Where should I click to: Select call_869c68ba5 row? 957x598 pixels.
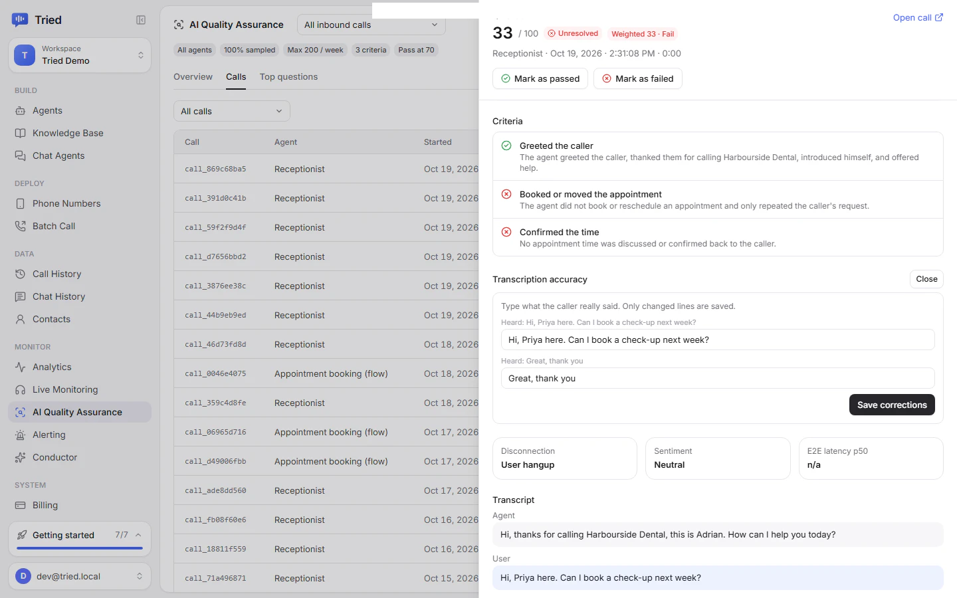[326, 169]
